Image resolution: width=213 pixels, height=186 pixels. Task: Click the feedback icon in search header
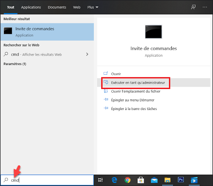point(193,7)
